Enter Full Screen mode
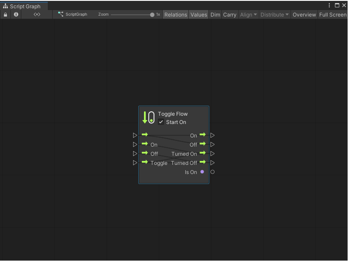This screenshot has width=348, height=261. (x=332, y=14)
